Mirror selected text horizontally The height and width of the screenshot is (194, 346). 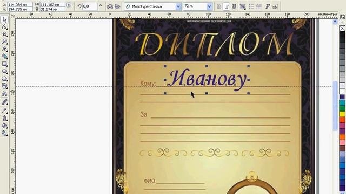click(x=110, y=6)
